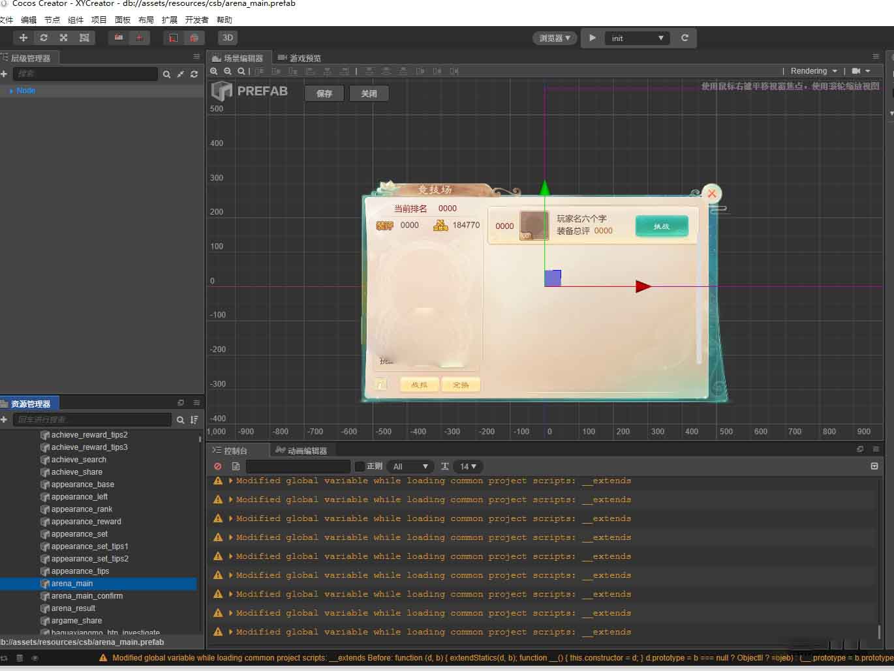The height and width of the screenshot is (671, 894).
Task: Select the scale transform tool
Action: (x=64, y=38)
